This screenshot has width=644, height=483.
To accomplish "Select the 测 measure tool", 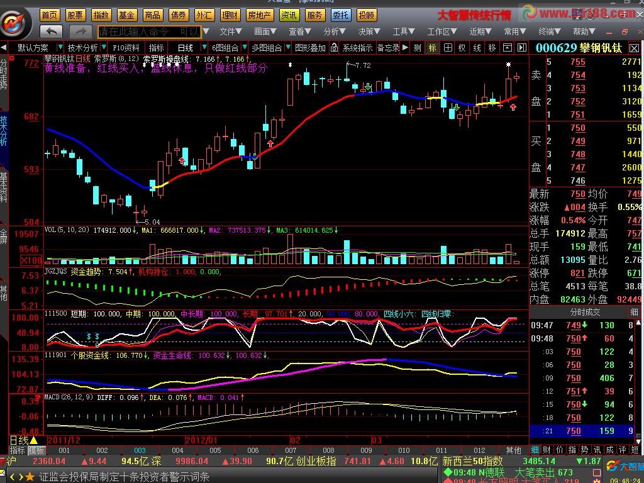I will [x=418, y=48].
